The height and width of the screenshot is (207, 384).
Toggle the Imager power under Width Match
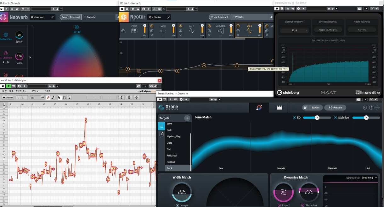coord(177,205)
